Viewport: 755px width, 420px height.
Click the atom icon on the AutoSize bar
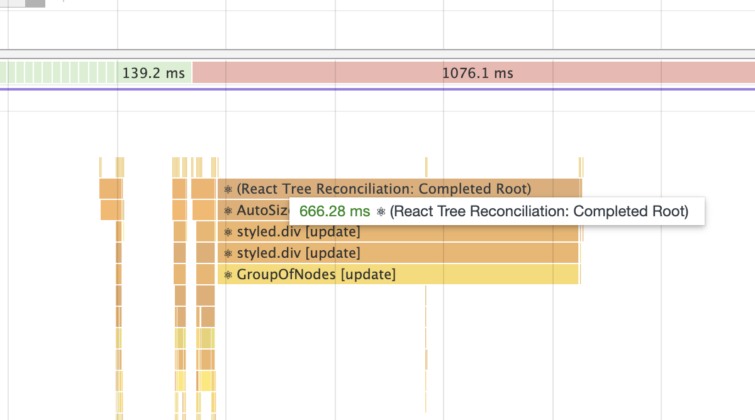pyautogui.click(x=228, y=211)
